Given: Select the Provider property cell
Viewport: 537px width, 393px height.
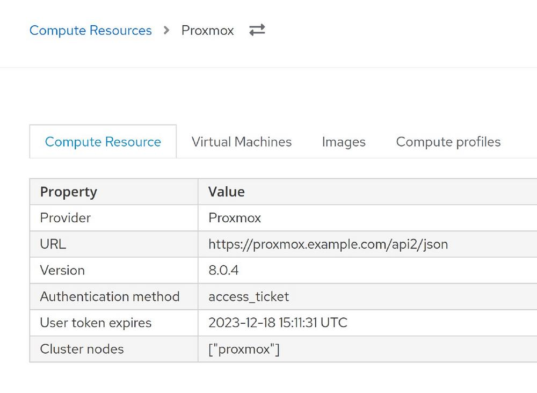Looking at the screenshot, I should tap(65, 218).
